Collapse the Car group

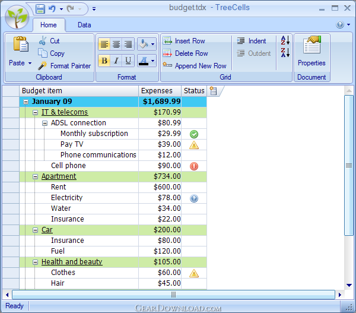(35, 230)
